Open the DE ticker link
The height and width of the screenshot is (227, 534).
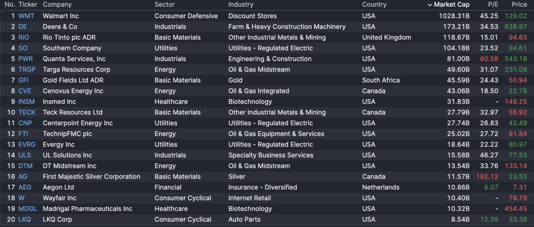pos(23,27)
